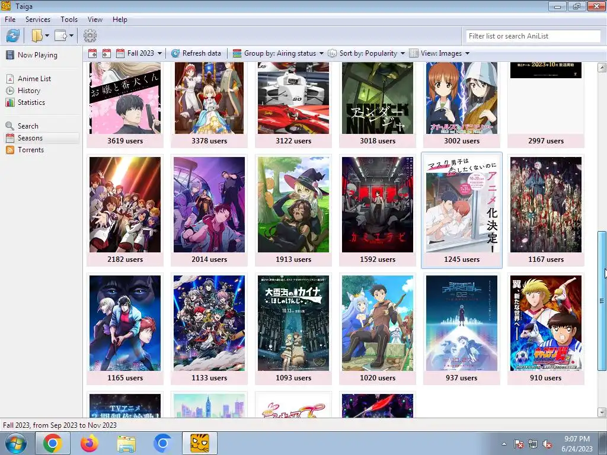The image size is (607, 455).
Task: Open the Tools menu
Action: [x=69, y=20]
